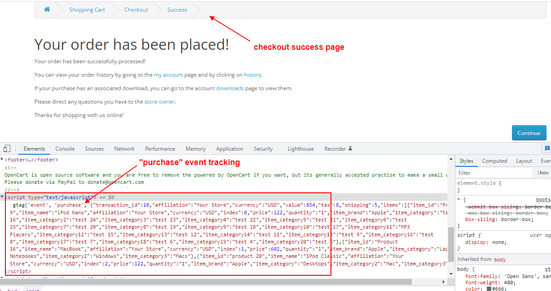Image resolution: width=551 pixels, height=291 pixels.
Task: Open the Success breadcrumb link
Action: click(x=177, y=9)
